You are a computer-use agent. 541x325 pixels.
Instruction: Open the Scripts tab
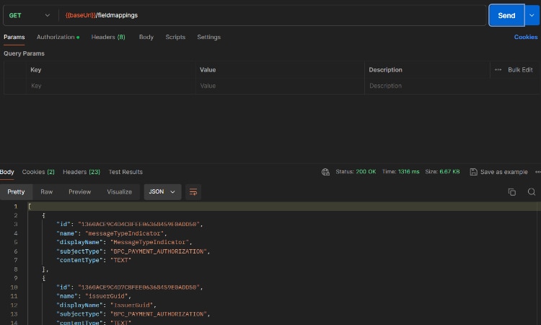coord(175,37)
